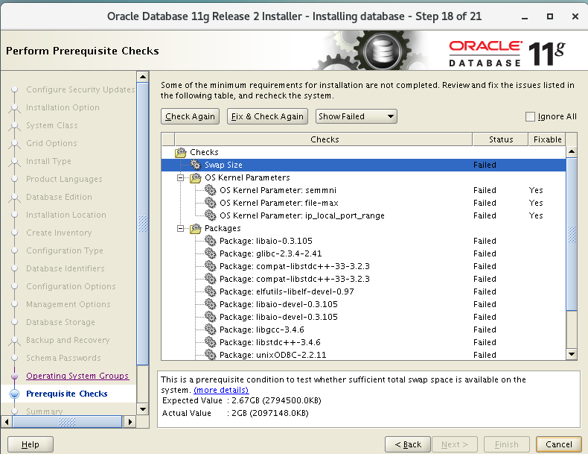Click checks table scrollbar down arrow
Screen dimensions: 588x454
572,354
